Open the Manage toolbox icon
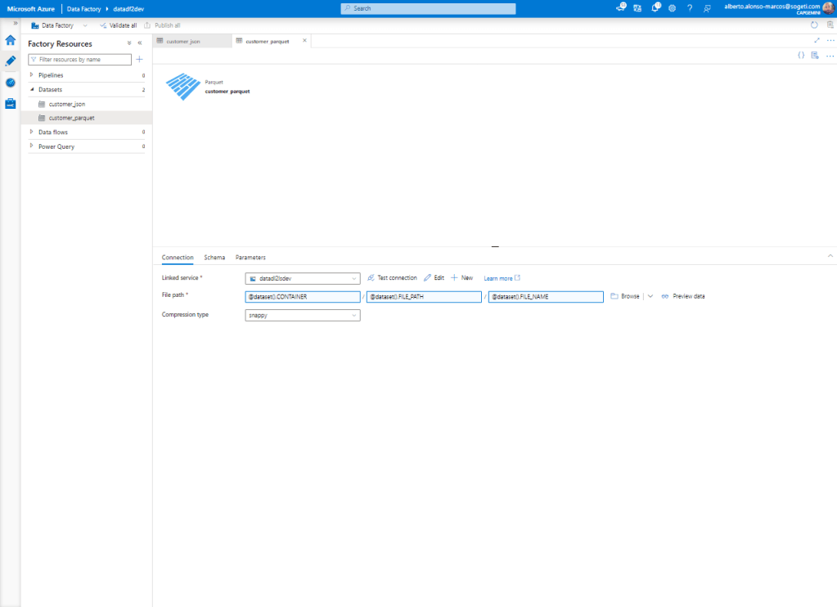Image resolution: width=837 pixels, height=607 pixels. (x=11, y=104)
